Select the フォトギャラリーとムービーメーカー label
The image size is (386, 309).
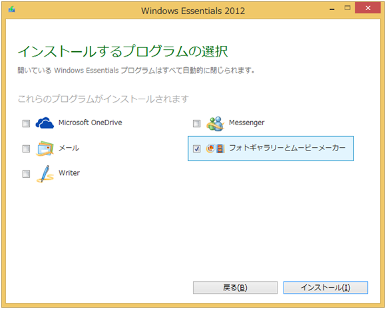click(x=288, y=148)
